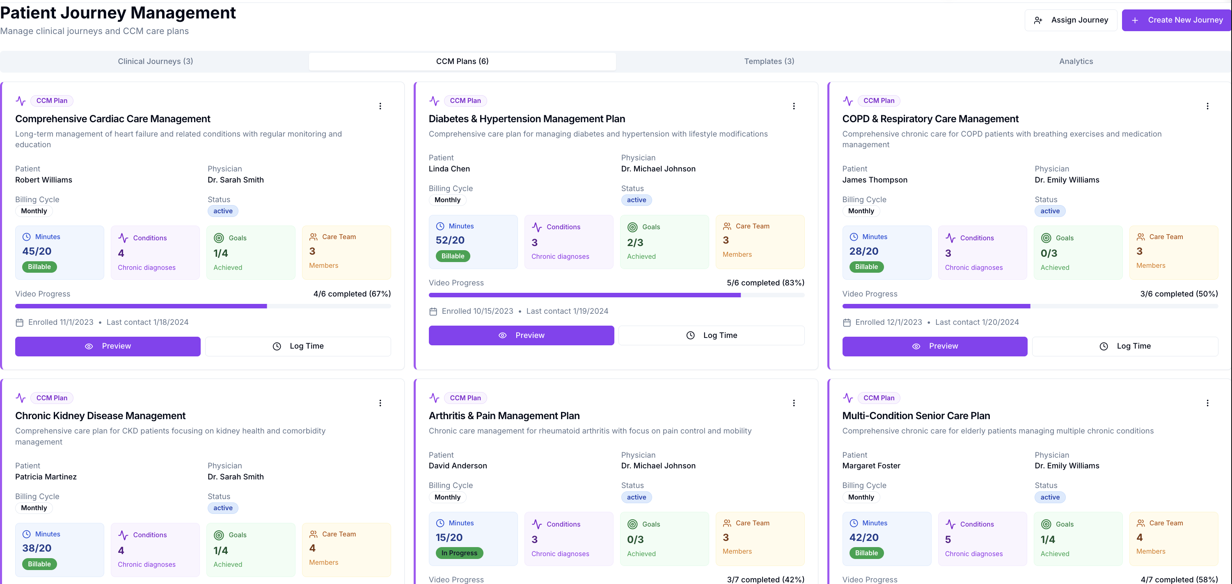
Task: Click the calendar icon beside Enrolled 11/1/2023
Action: 20,323
